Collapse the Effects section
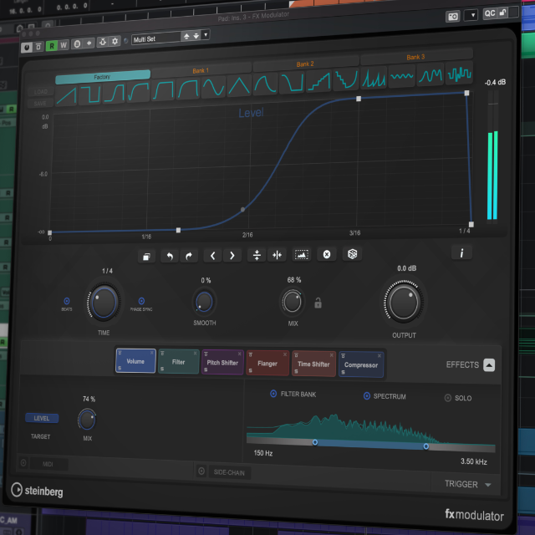 point(489,365)
